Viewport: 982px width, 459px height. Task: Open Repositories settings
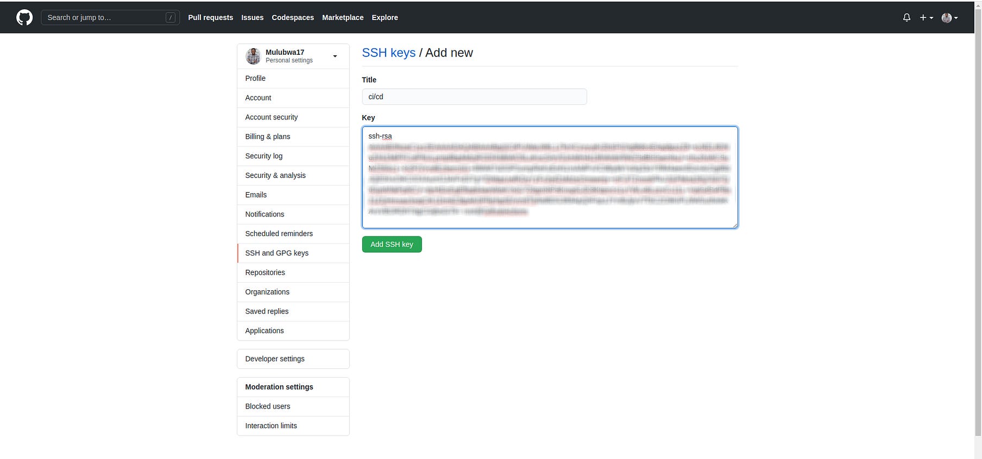coord(293,272)
